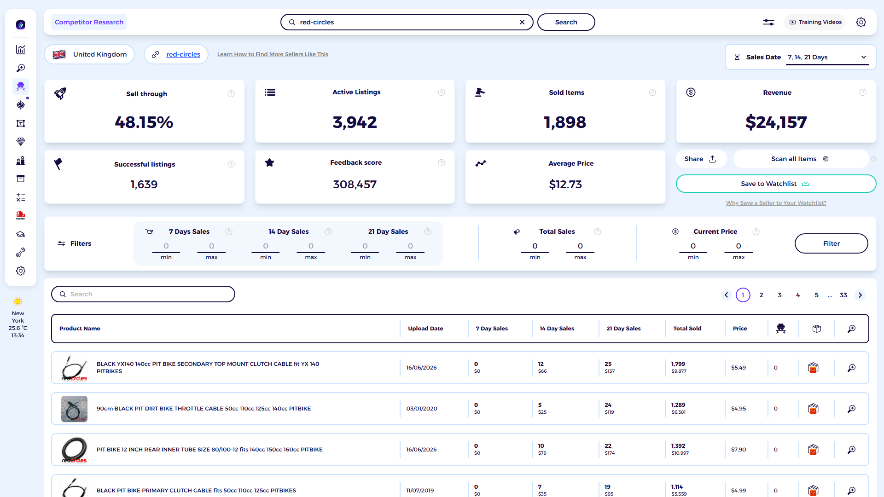Save seller to Watchlist

point(776,184)
